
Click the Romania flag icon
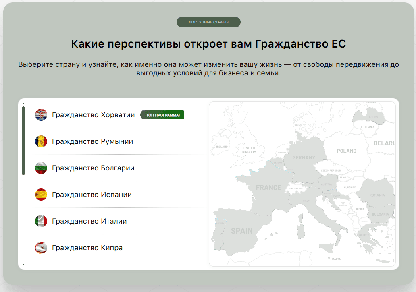(41, 141)
